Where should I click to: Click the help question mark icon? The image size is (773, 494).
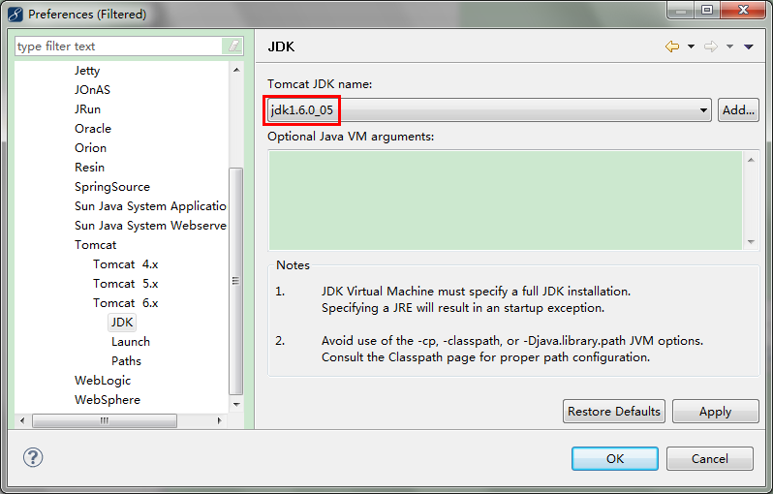(x=33, y=457)
